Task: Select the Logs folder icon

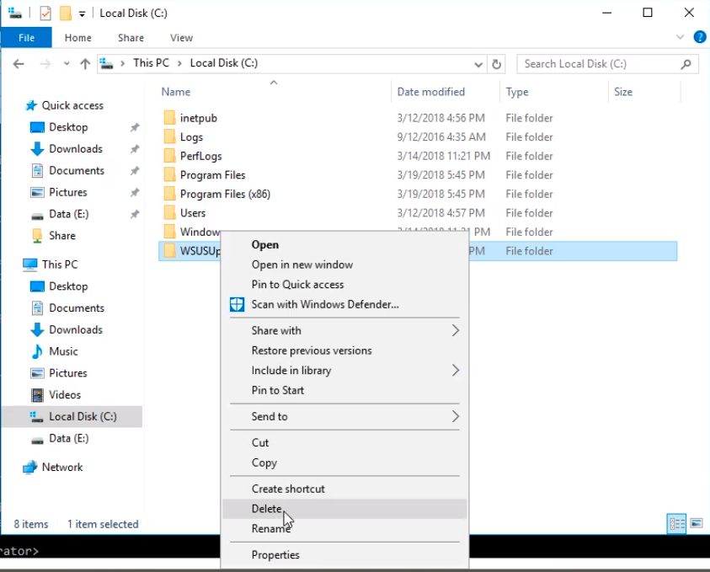Action: click(170, 137)
